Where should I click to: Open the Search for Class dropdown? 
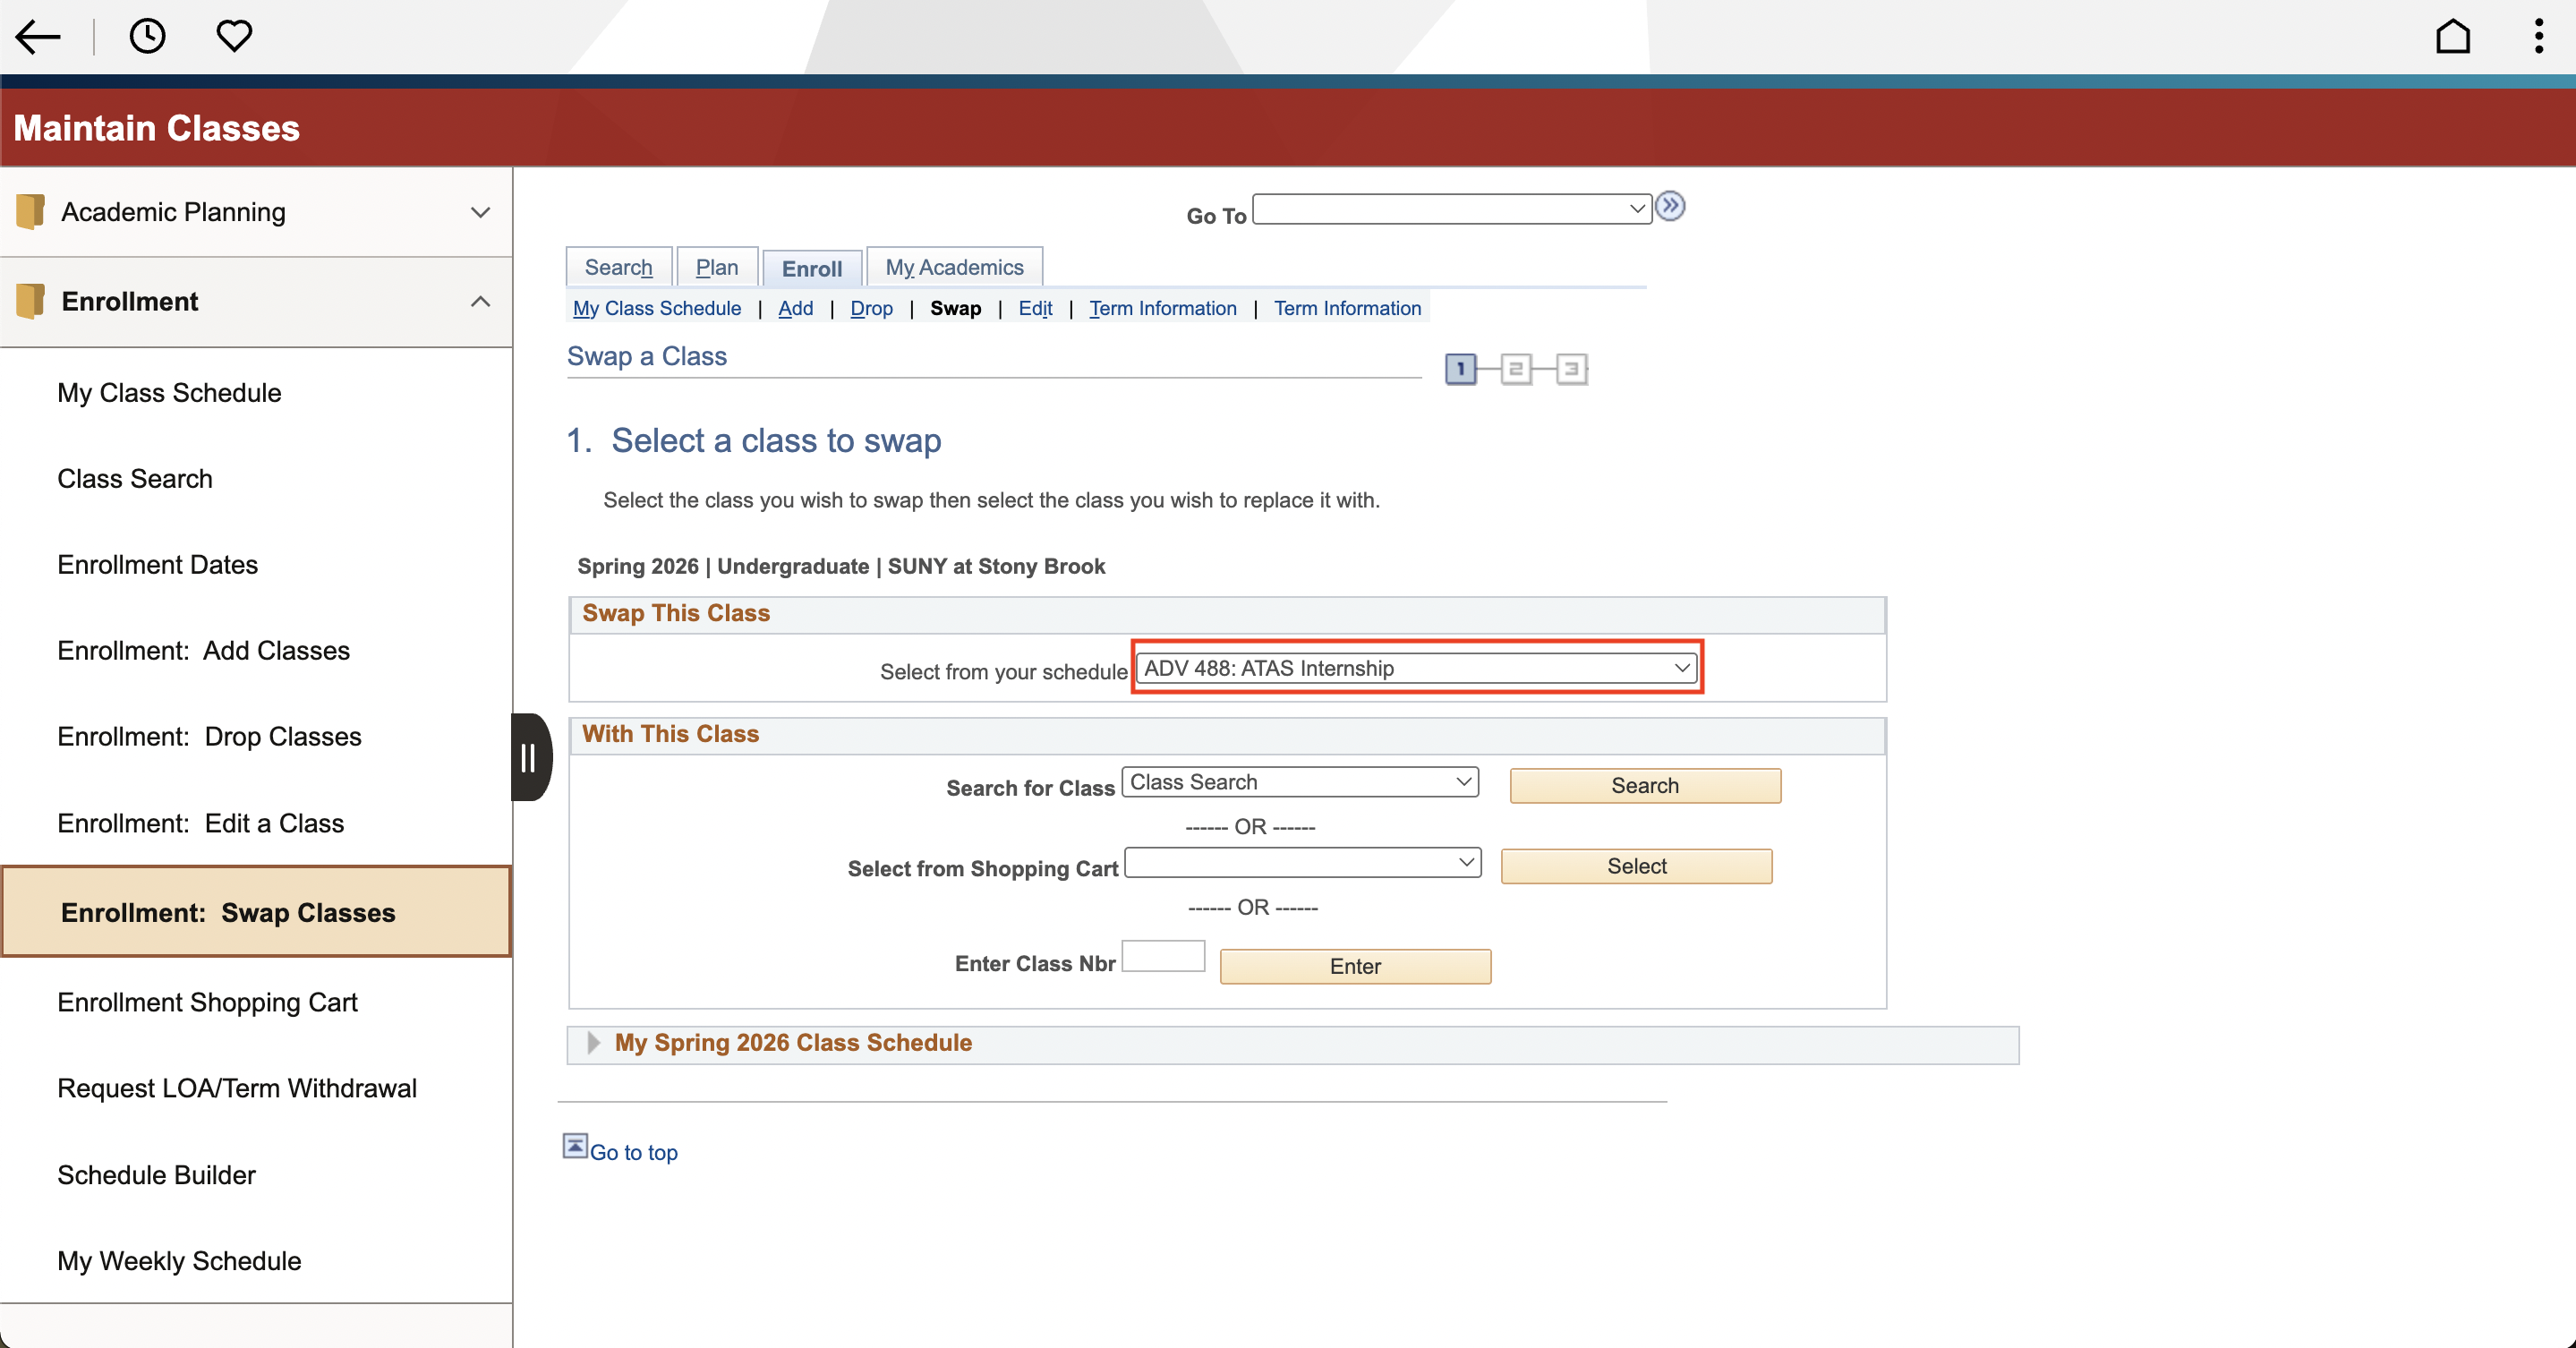coord(1300,782)
